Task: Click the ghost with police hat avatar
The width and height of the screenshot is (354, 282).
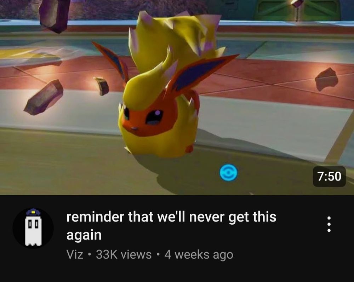Action: (x=33, y=228)
